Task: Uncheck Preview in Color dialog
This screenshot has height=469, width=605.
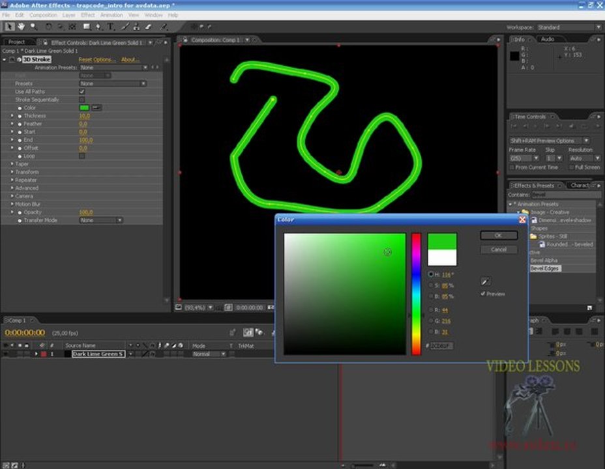Action: (x=482, y=294)
